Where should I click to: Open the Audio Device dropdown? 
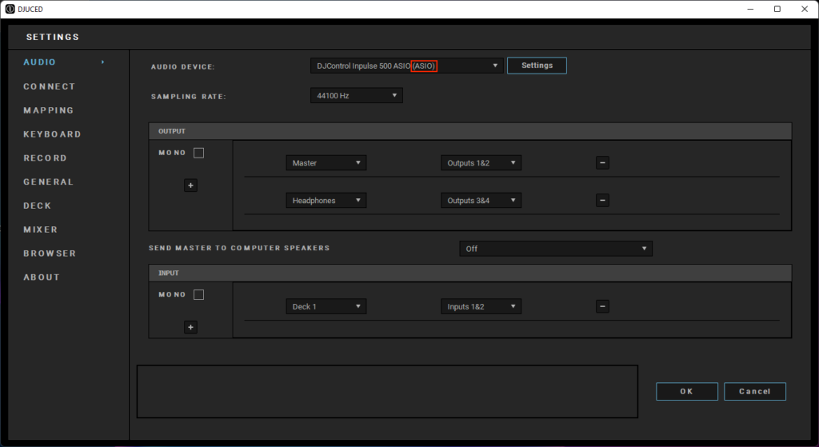tap(406, 66)
